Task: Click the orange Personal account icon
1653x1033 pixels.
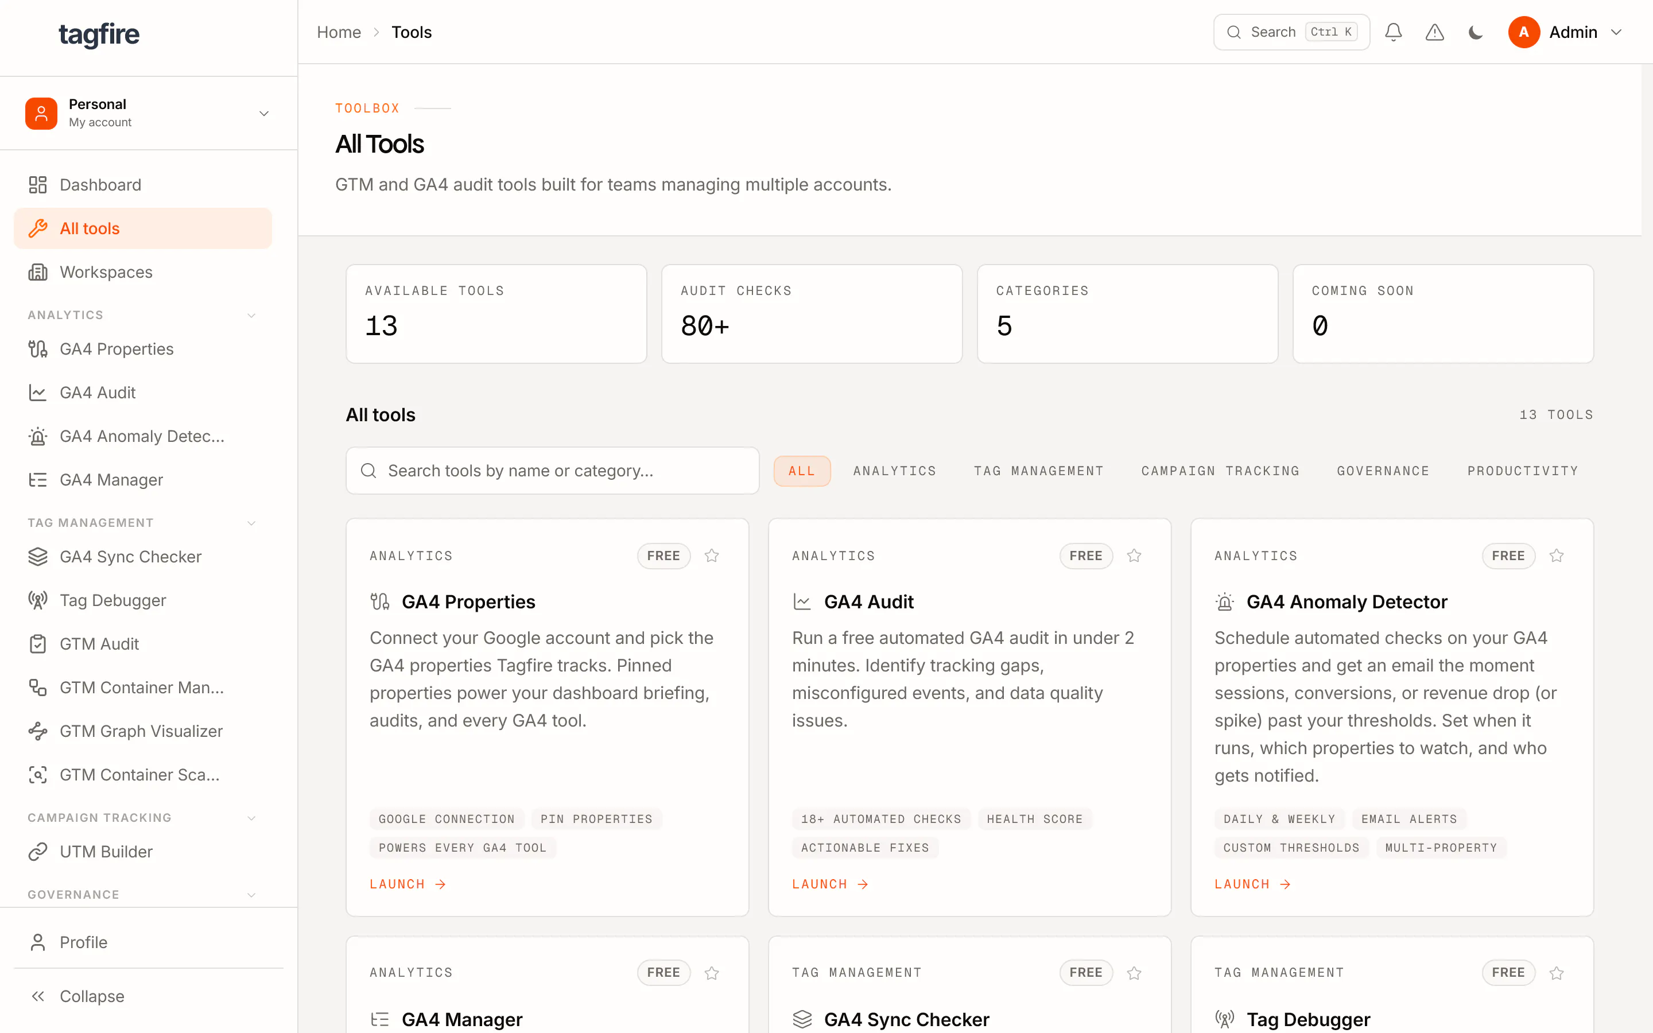Action: tap(41, 112)
